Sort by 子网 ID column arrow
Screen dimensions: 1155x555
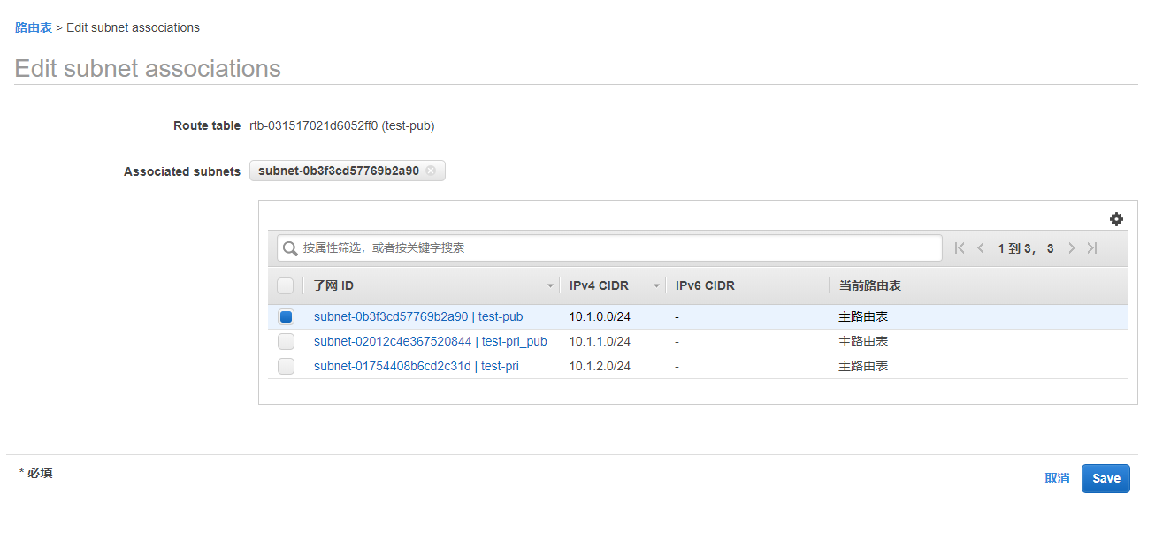click(550, 286)
